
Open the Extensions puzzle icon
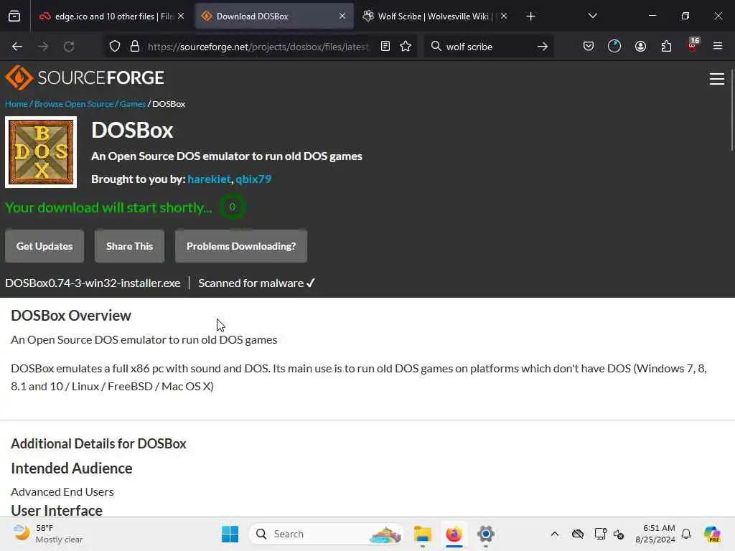point(666,47)
